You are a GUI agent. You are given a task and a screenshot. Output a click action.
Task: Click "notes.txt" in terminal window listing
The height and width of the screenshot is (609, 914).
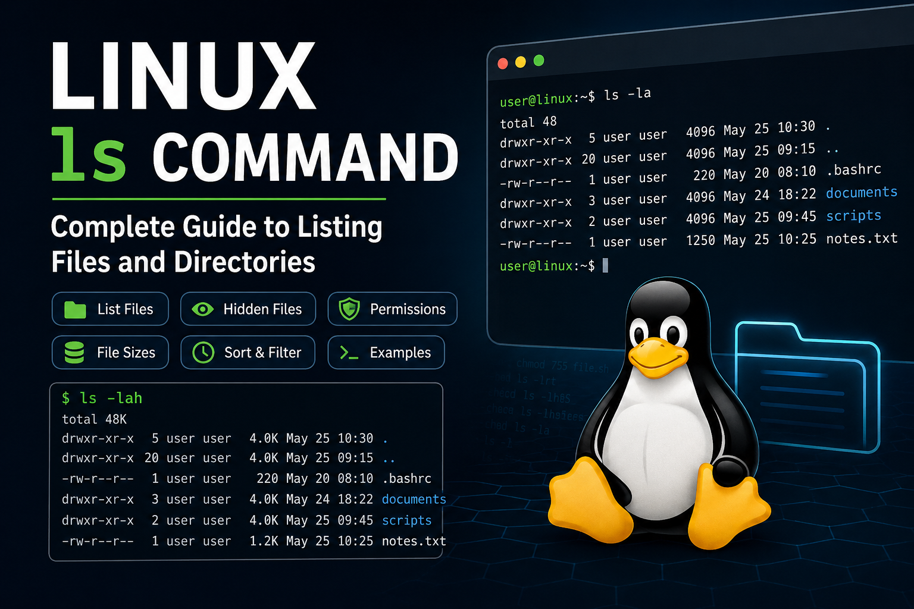862,238
